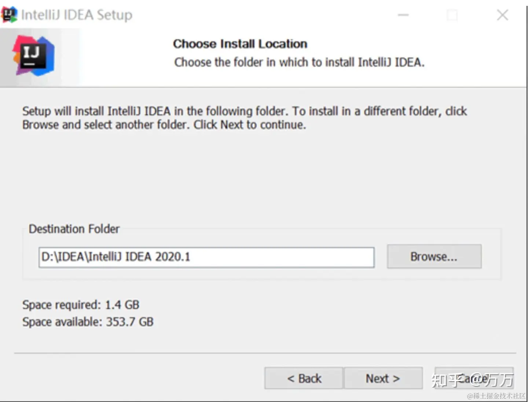
Task: Click the 'Setup will install IntelliJ IDEA' instruction text
Action: coord(245,118)
